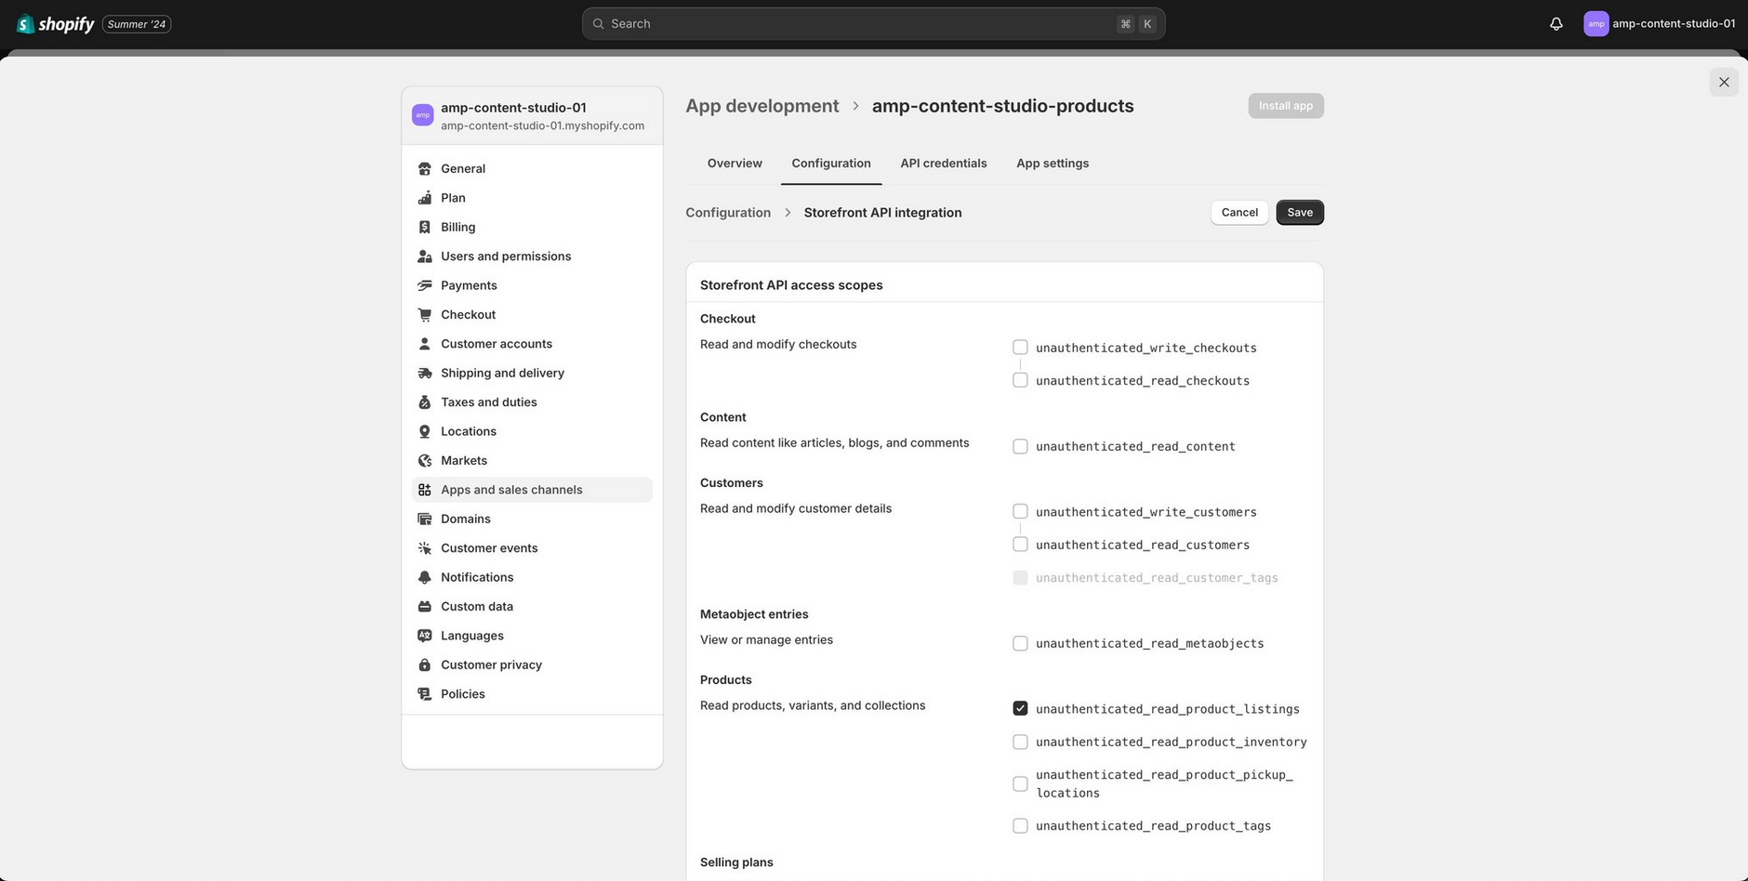Enable unauthenticated_write_checkouts scope
This screenshot has height=881, width=1748.
1020,348
